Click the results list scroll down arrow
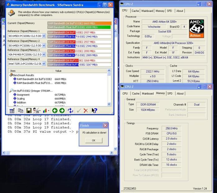The width and height of the screenshot is (217, 193). click(109, 104)
